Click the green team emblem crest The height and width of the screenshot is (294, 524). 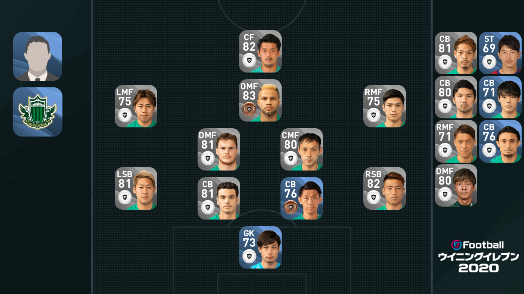click(38, 112)
